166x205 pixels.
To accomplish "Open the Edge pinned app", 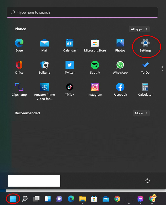I will 19,45.
